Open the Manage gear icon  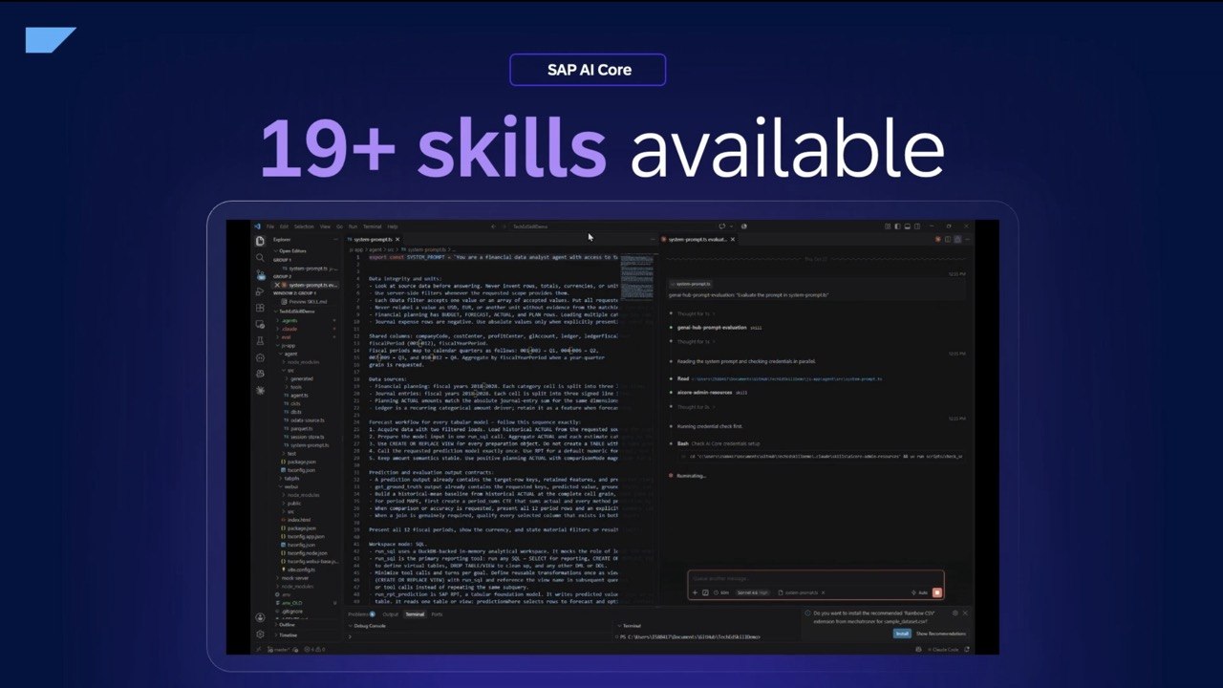[260, 634]
